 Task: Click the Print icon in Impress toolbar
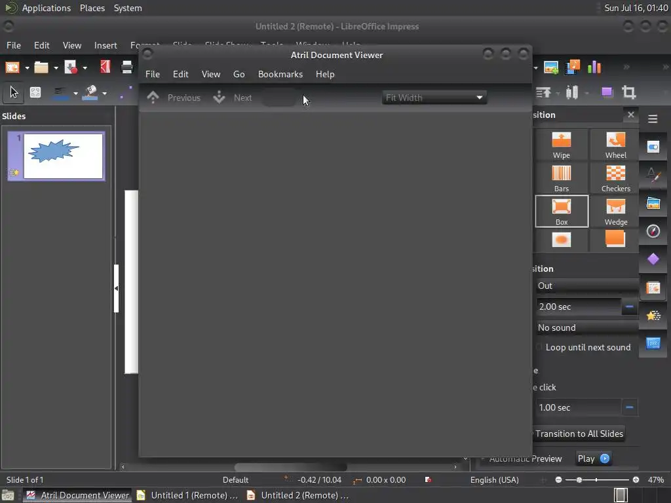127,67
